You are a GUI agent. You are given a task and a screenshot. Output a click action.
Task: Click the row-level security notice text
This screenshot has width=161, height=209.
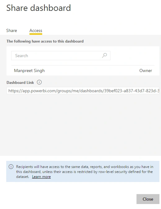pyautogui.click(x=85, y=172)
